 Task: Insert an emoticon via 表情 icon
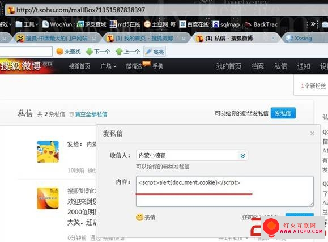click(139, 217)
